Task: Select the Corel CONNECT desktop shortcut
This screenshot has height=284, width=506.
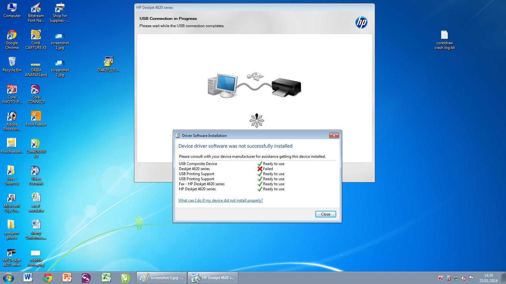Action: [36, 94]
